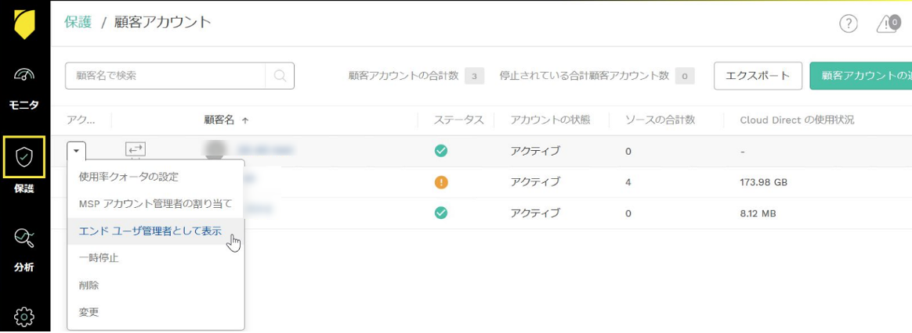Viewport: 912px width, 333px height.
Task: Collapse the action dropdown arrow in first row
Action: coord(77,150)
